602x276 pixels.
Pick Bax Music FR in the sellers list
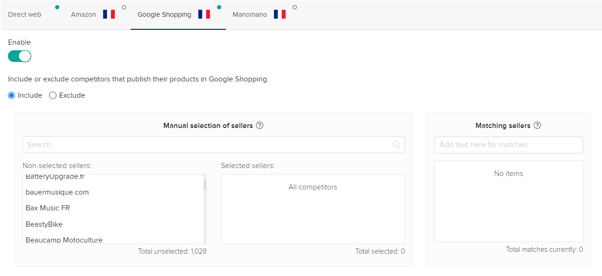[x=48, y=208]
